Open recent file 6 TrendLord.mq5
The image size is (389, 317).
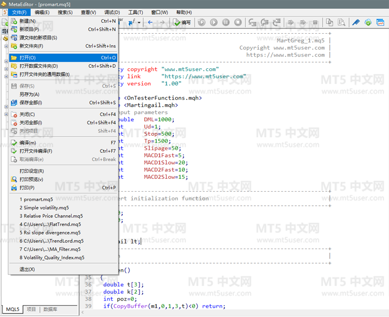click(63, 241)
